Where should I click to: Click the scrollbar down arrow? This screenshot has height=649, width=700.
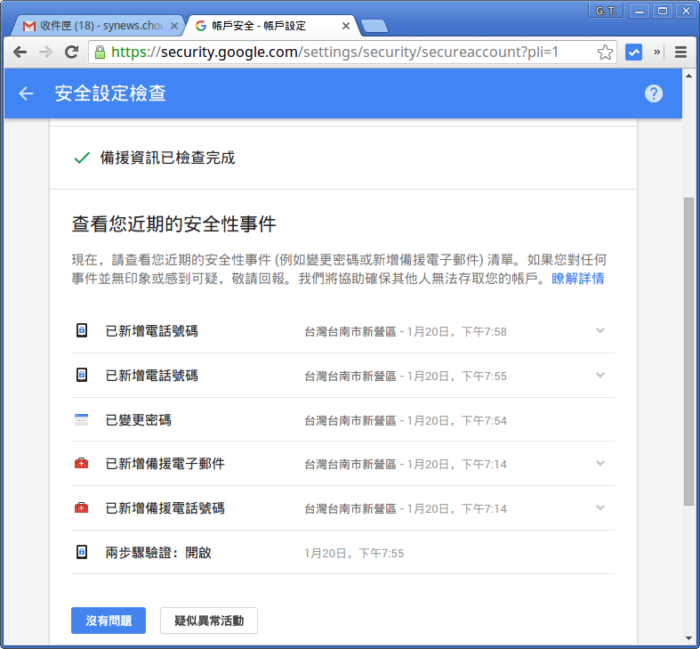[x=688, y=638]
